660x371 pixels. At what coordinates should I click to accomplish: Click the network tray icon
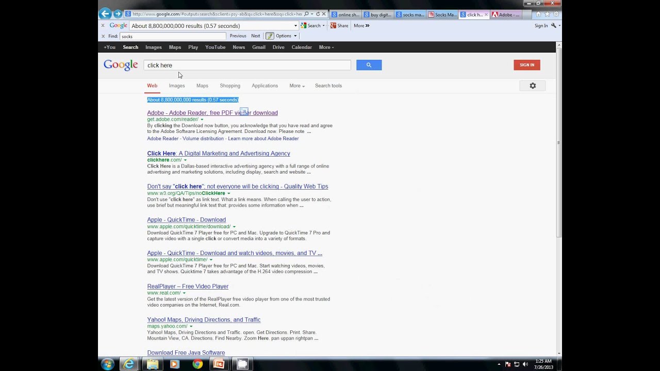(517, 364)
